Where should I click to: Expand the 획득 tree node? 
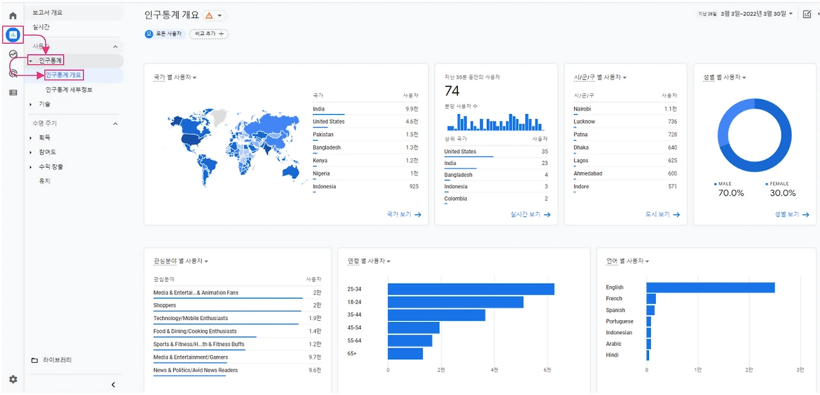(30, 138)
